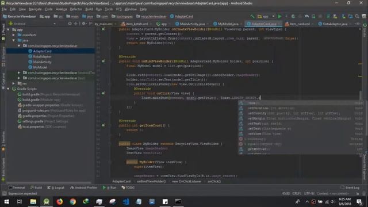Screen dimensions: 368x207
Task: Run the app with green play button
Action: click(x=279, y=17)
